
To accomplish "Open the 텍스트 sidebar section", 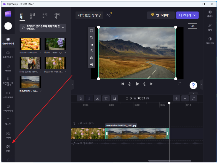I will pos(8,122).
